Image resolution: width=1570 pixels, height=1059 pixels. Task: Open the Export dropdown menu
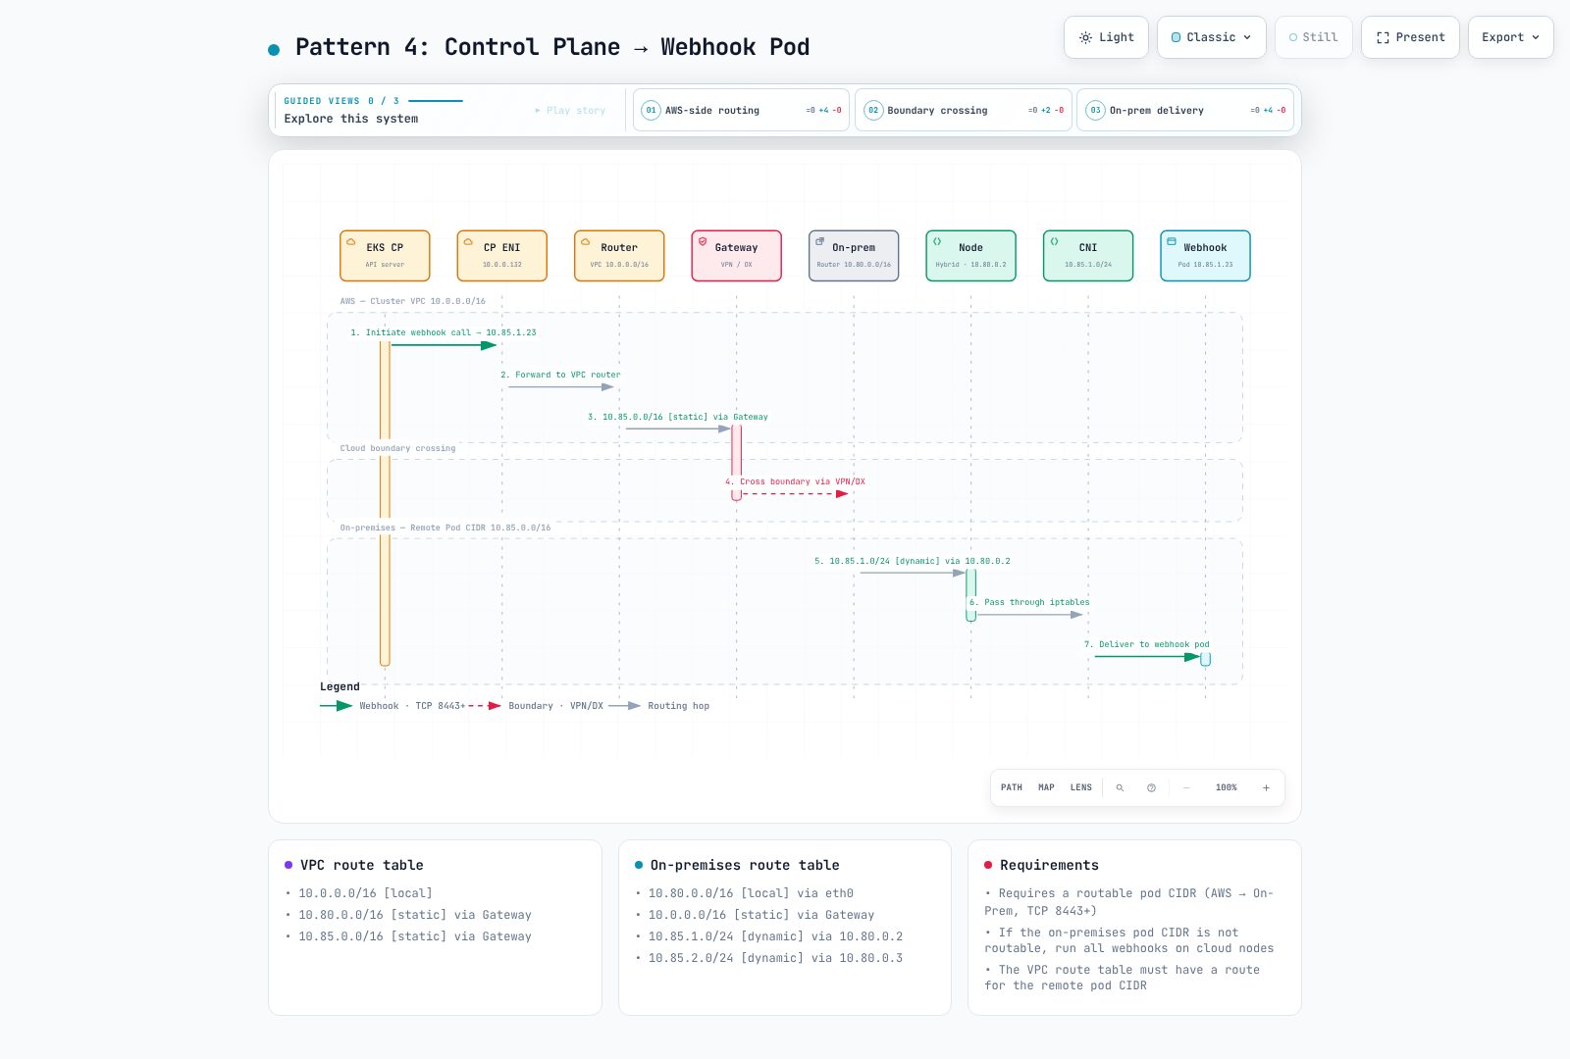(1511, 37)
